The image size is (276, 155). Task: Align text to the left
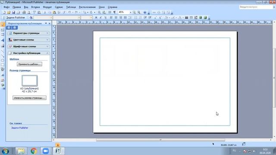111,18
